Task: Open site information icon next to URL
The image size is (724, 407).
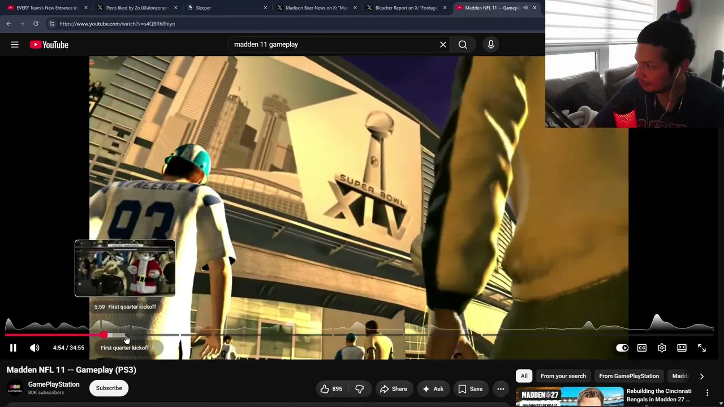Action: [x=51, y=24]
